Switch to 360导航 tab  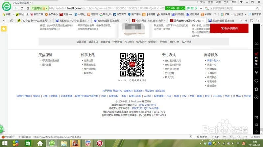pos(35,21)
